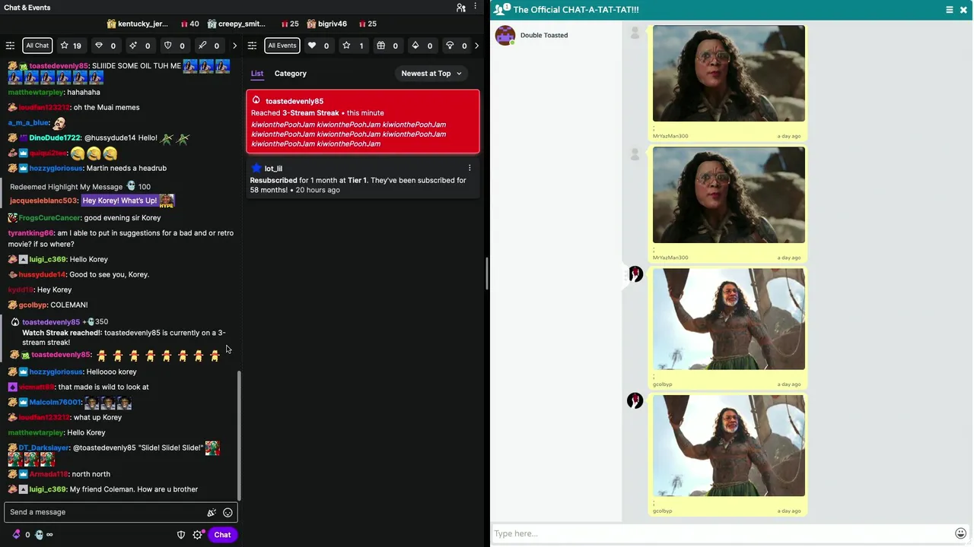Switch to the List tab

tap(257, 74)
